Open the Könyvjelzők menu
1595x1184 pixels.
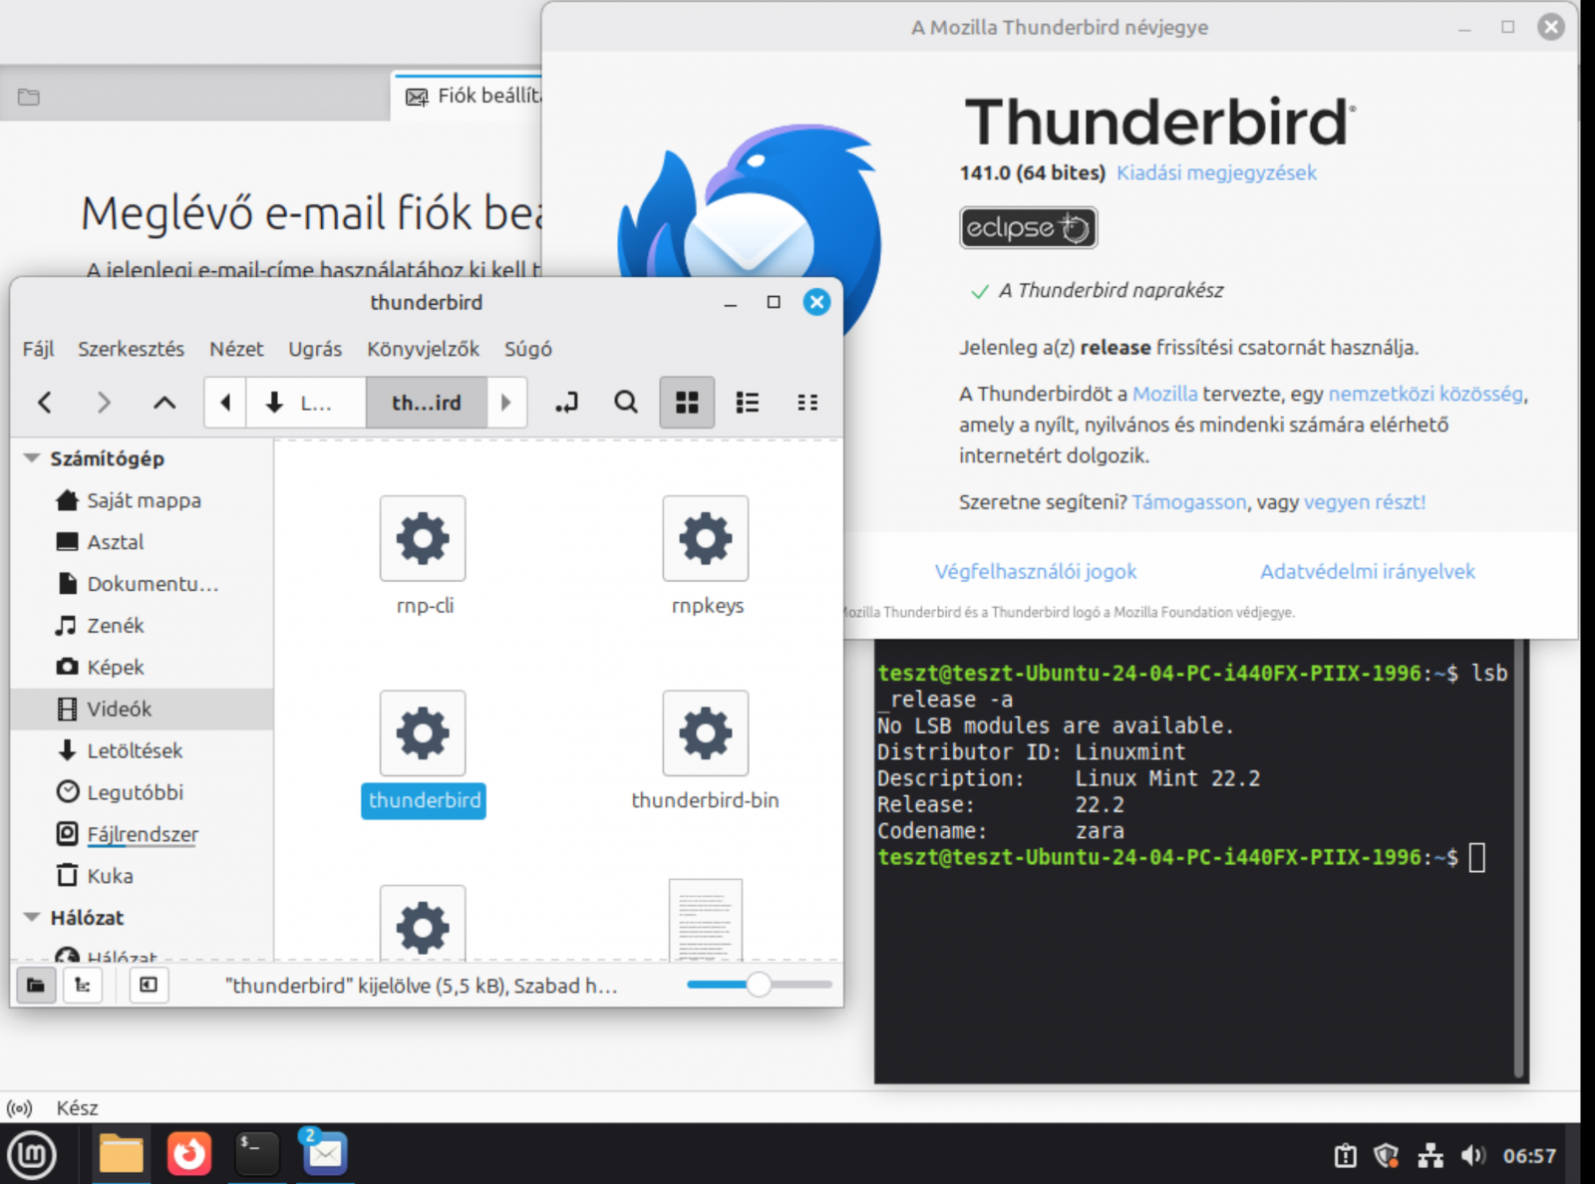[x=423, y=349]
